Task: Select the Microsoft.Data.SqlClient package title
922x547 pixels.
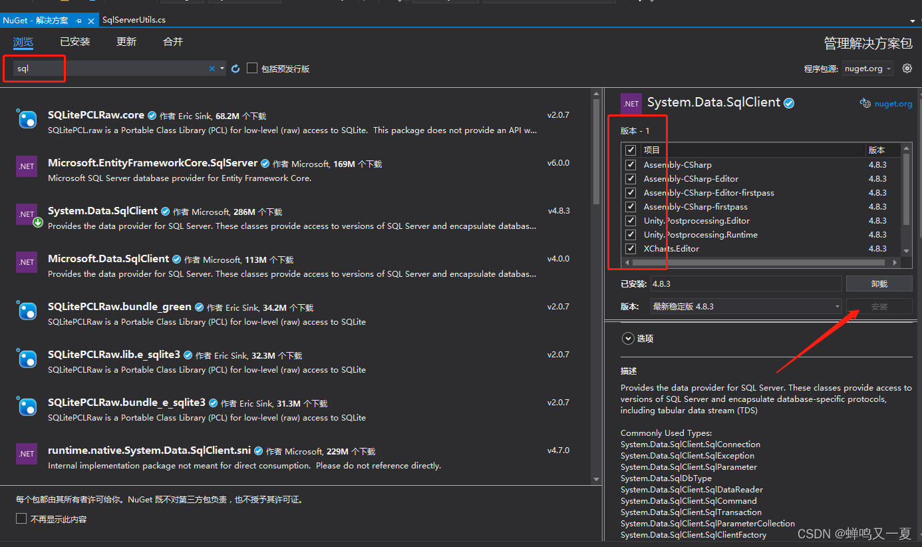Action: 108,258
